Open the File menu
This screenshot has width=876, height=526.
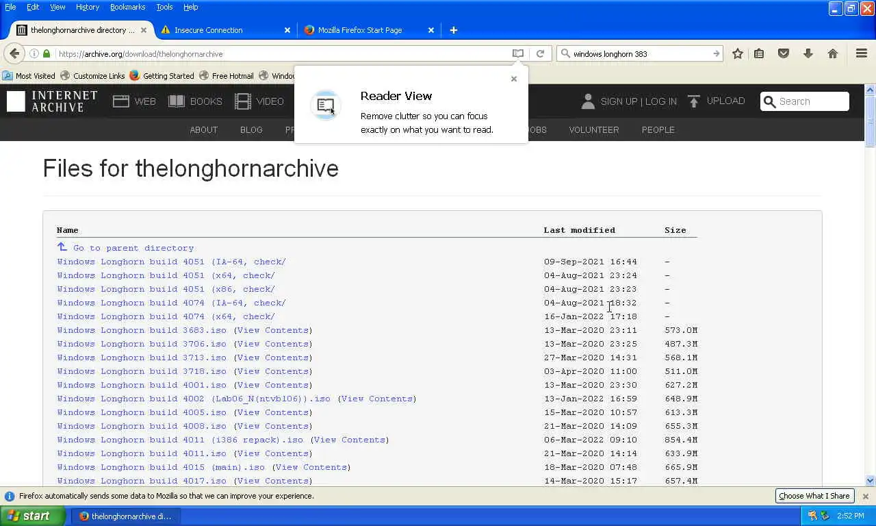pyautogui.click(x=10, y=7)
